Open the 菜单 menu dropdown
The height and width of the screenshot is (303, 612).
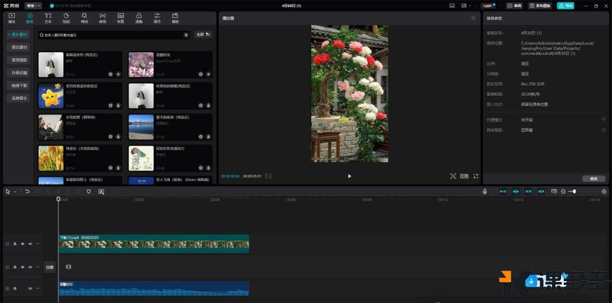point(33,6)
